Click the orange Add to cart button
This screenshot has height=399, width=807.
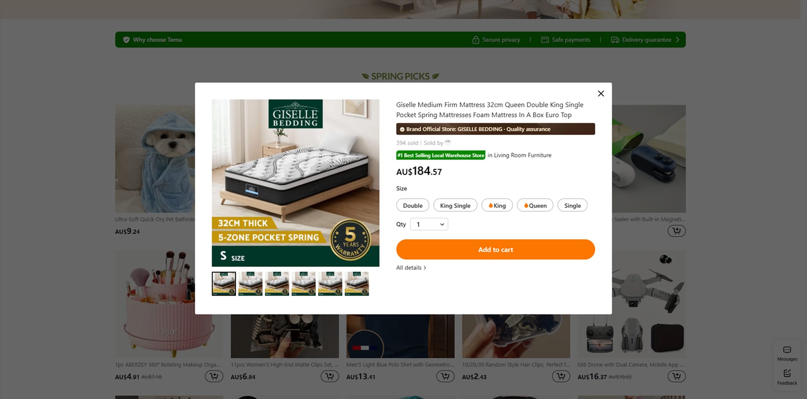[496, 249]
